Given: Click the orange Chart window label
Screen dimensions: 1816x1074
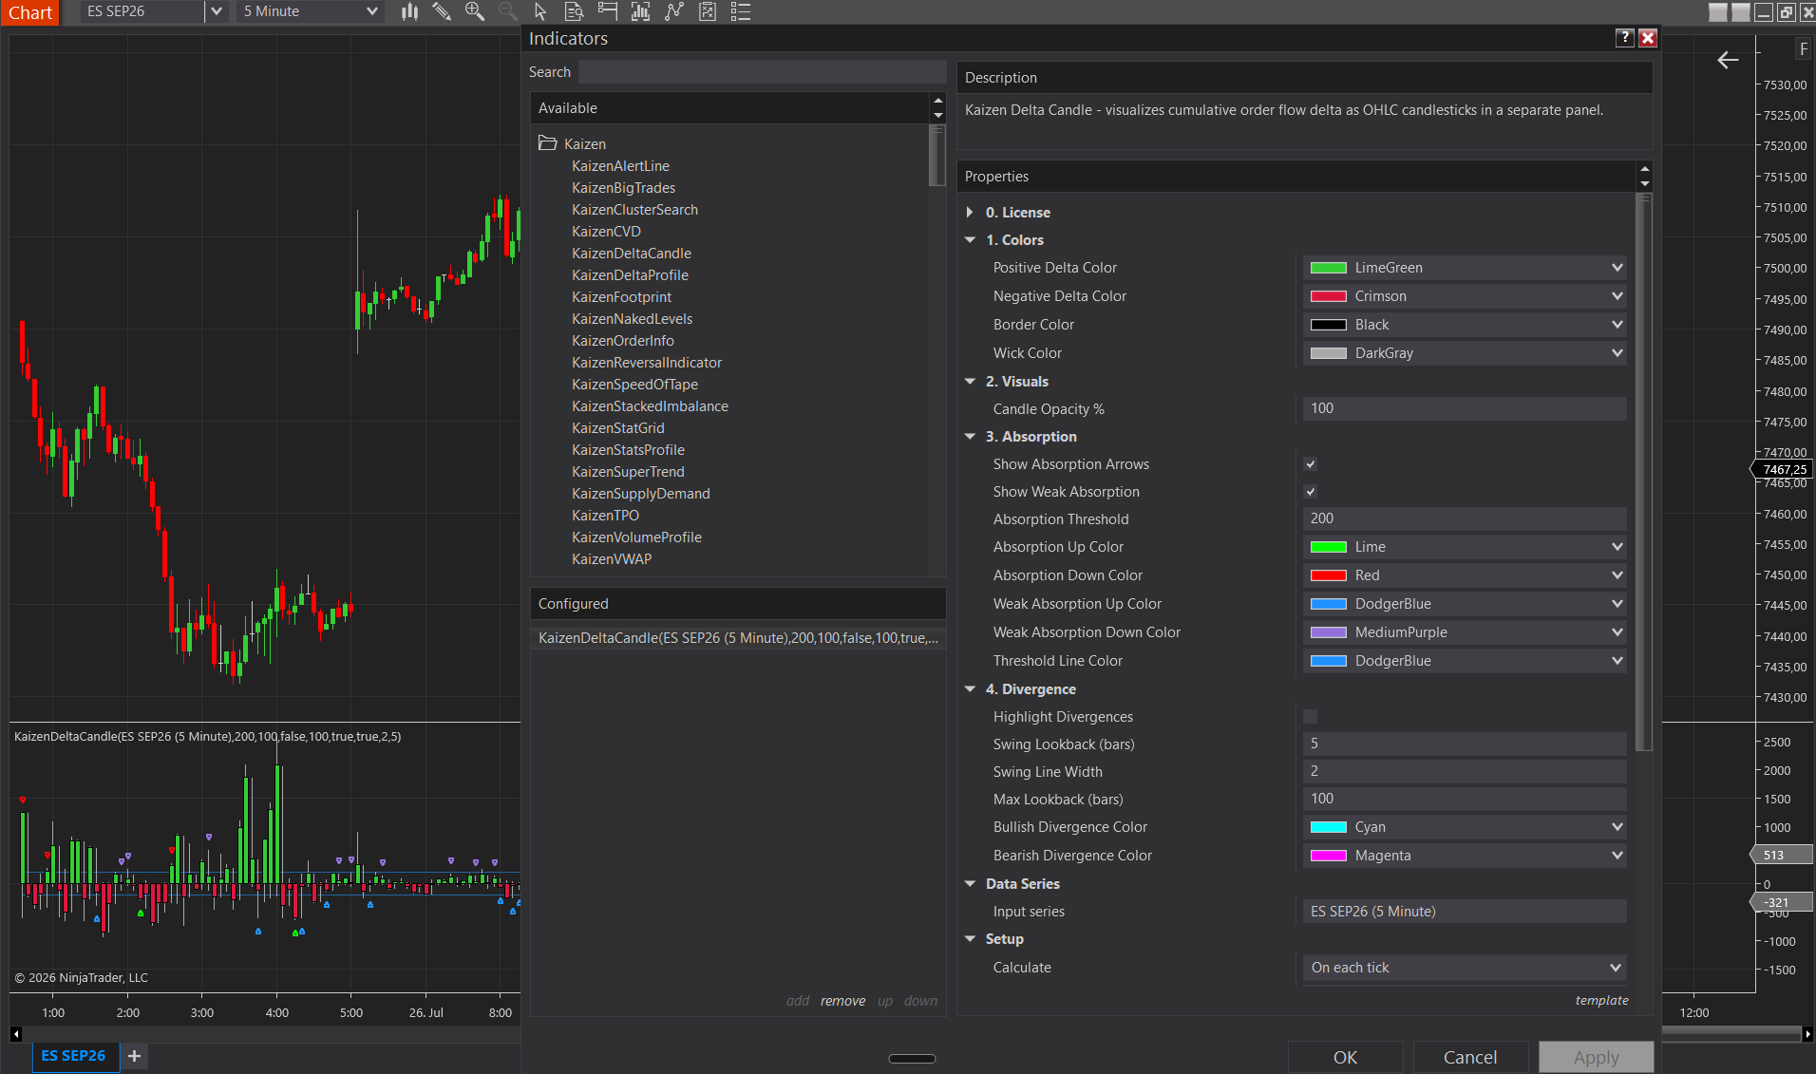Looking at the screenshot, I should coord(30,12).
